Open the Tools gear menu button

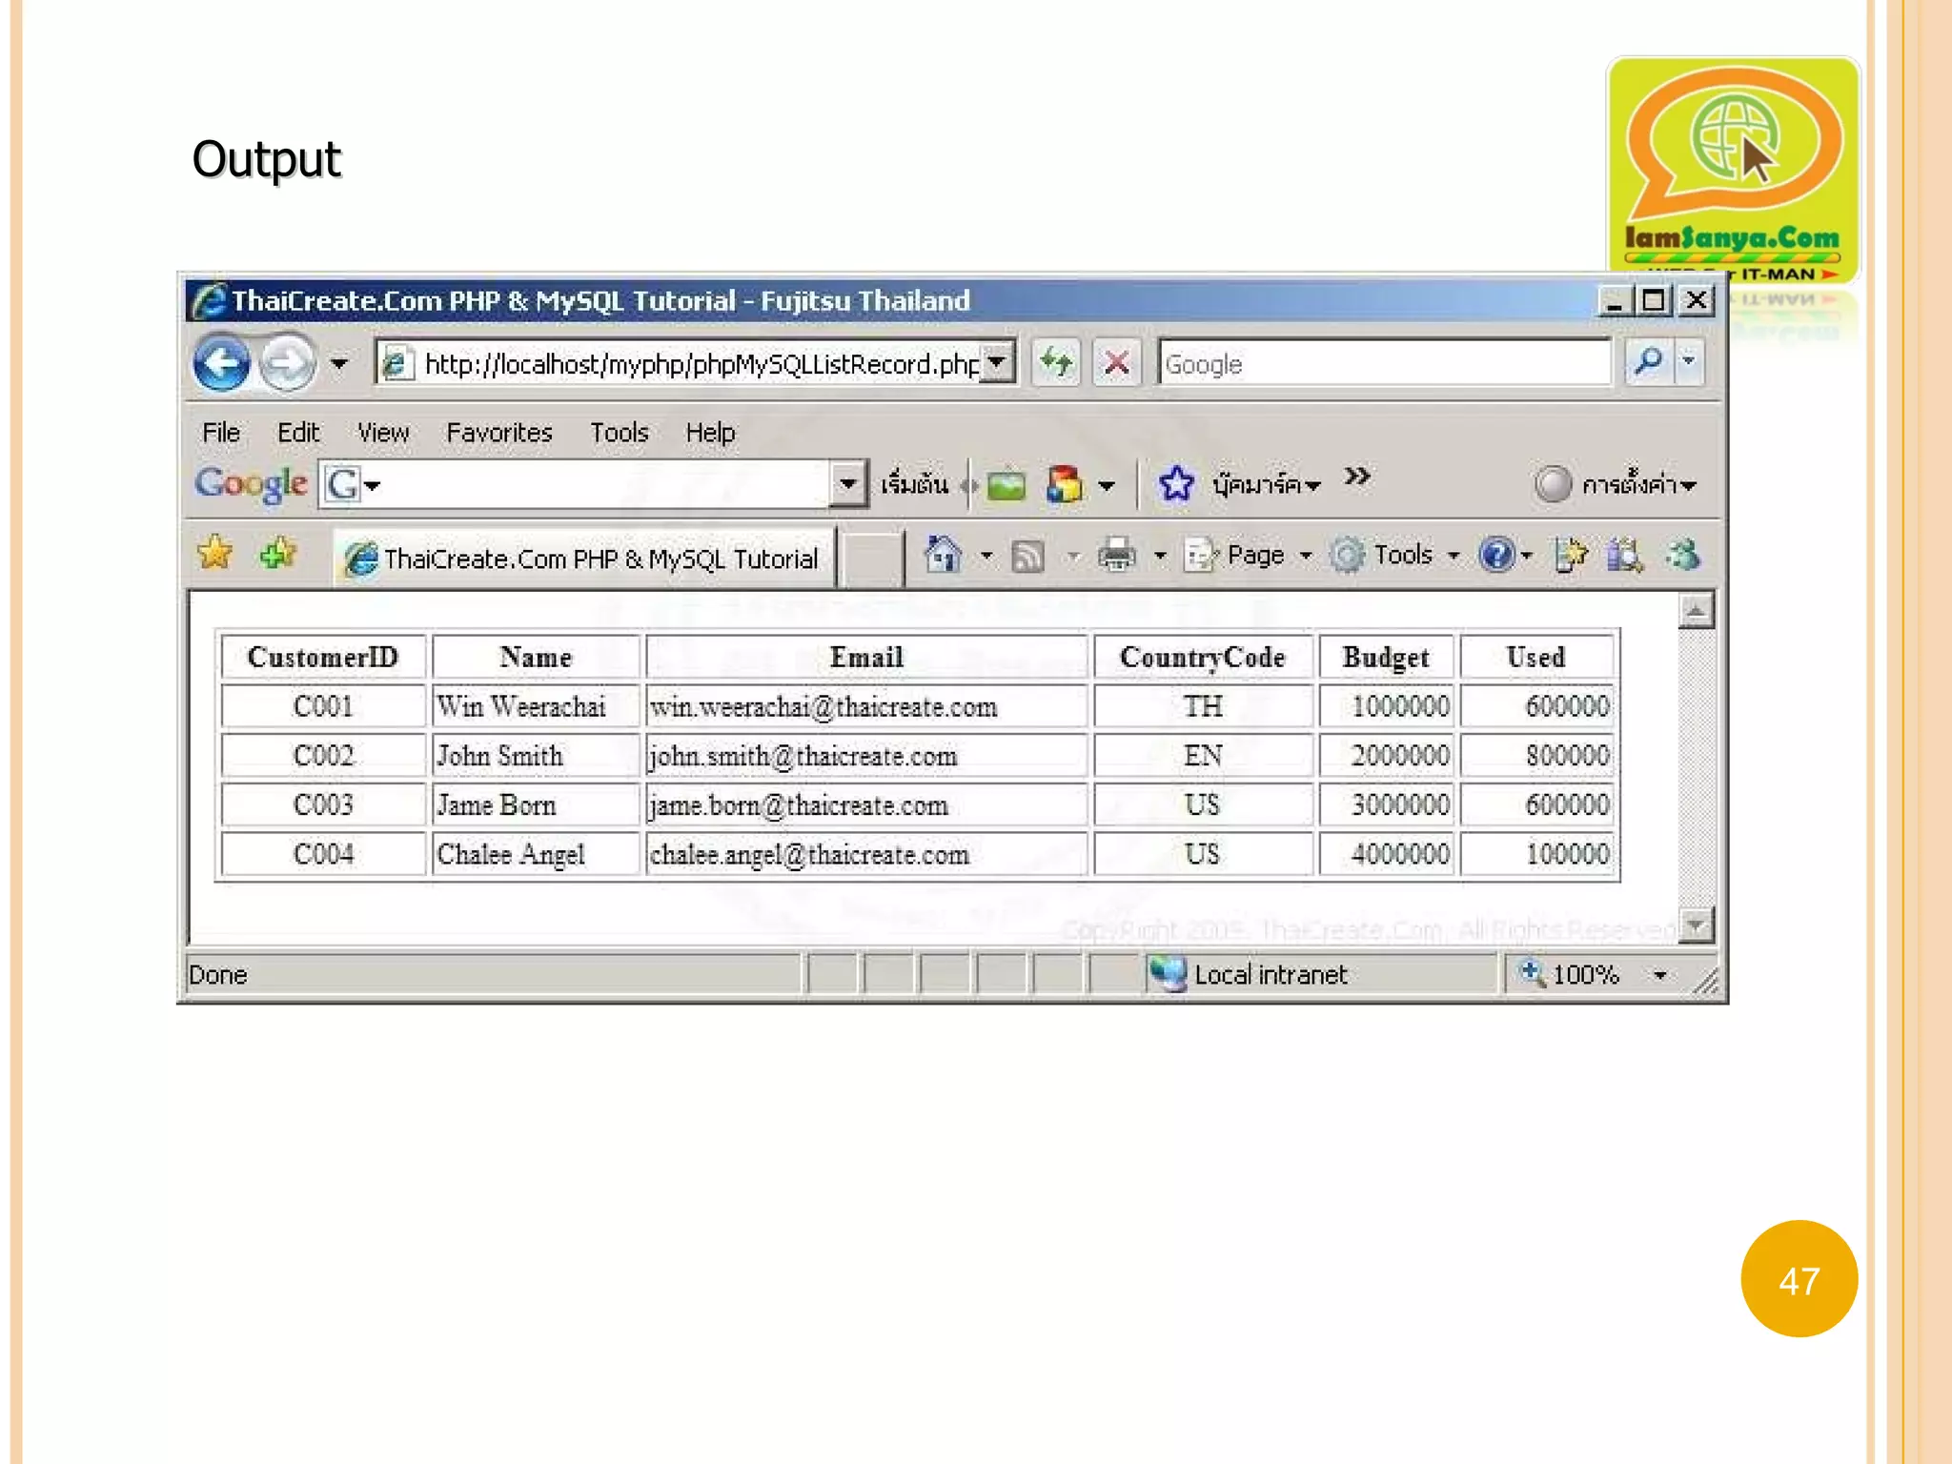point(1395,555)
